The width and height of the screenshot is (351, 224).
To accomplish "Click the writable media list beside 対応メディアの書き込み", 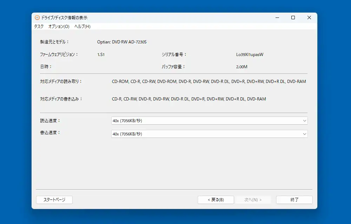I will click(x=189, y=99).
